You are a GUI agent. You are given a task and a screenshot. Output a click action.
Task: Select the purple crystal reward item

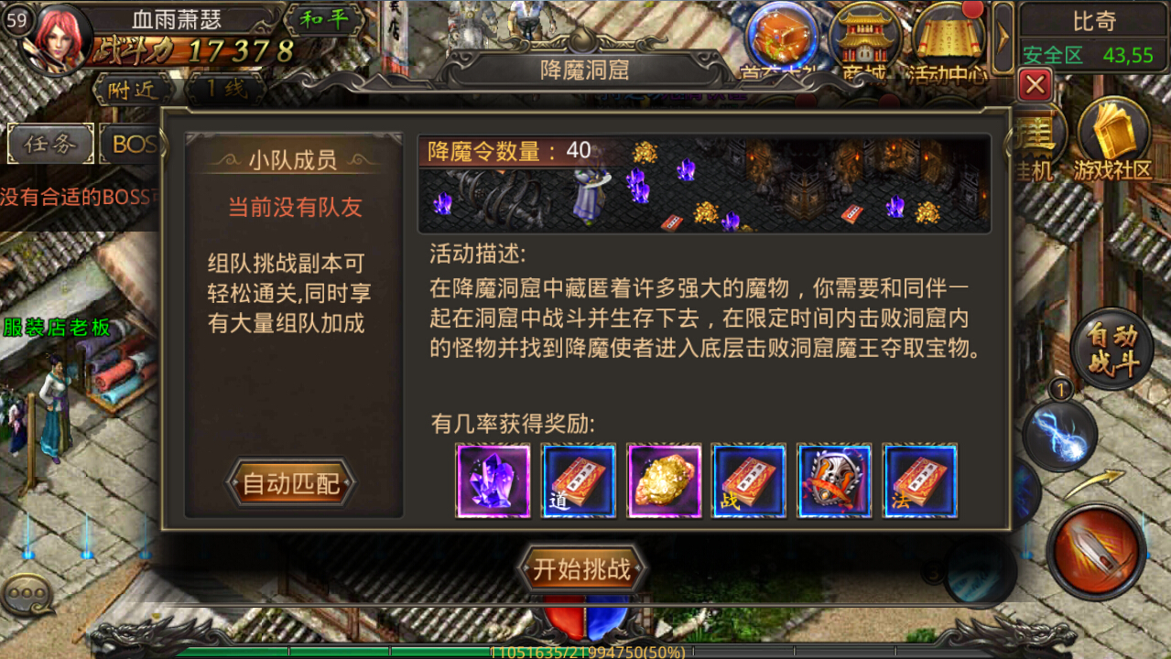[x=493, y=481]
